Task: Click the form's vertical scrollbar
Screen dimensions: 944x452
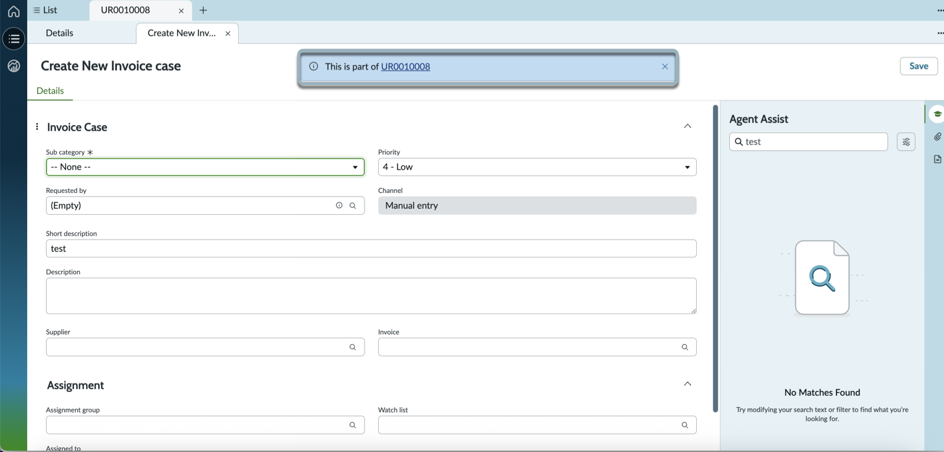Action: click(716, 258)
